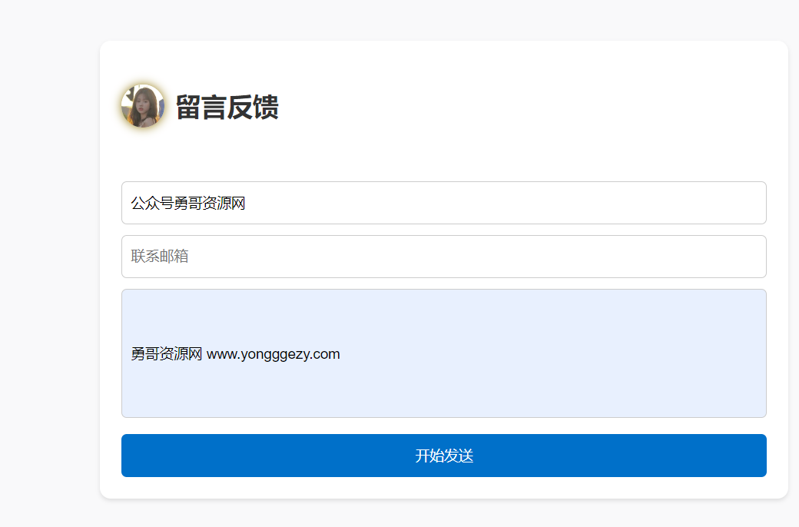The image size is (799, 527).
Task: Click the circular avatar photo
Action: [143, 106]
